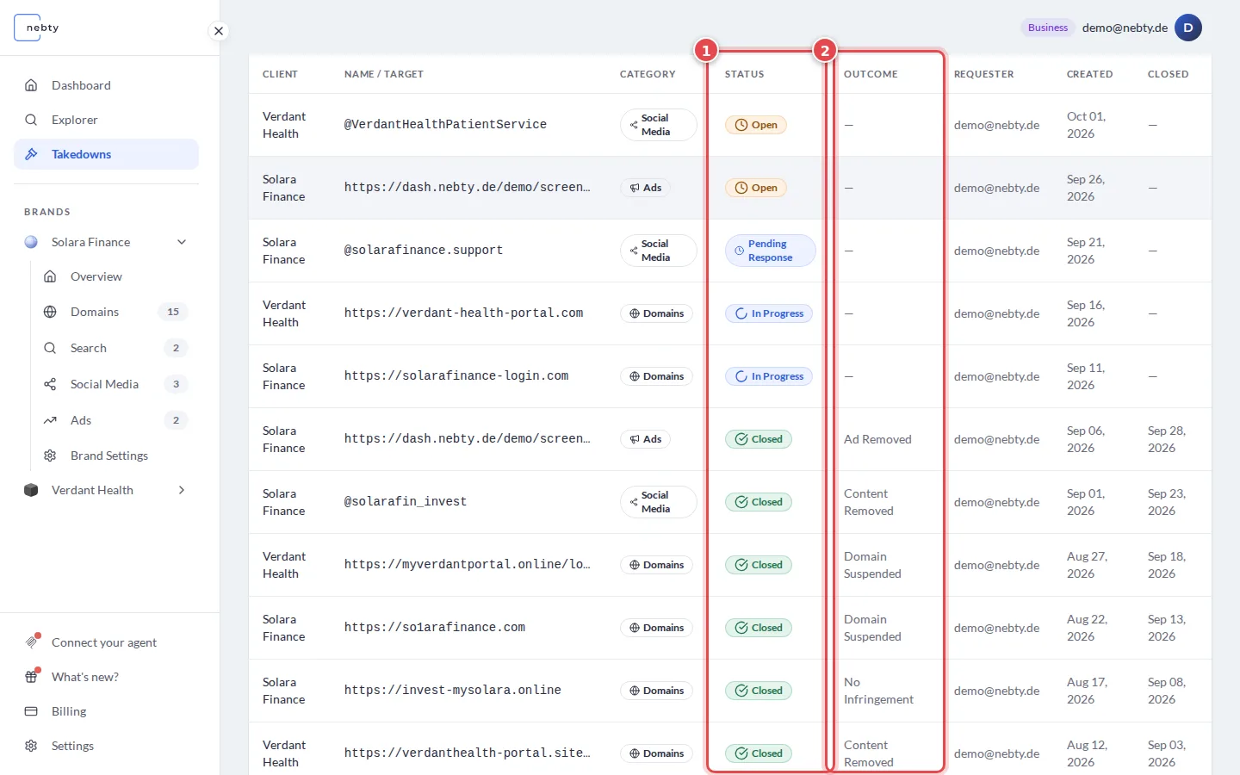1240x775 pixels.
Task: Click https://invest-mysolara.online target
Action: [453, 690]
